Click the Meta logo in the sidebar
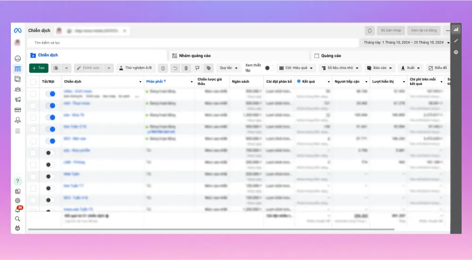This screenshot has width=472, height=260. tap(17, 31)
